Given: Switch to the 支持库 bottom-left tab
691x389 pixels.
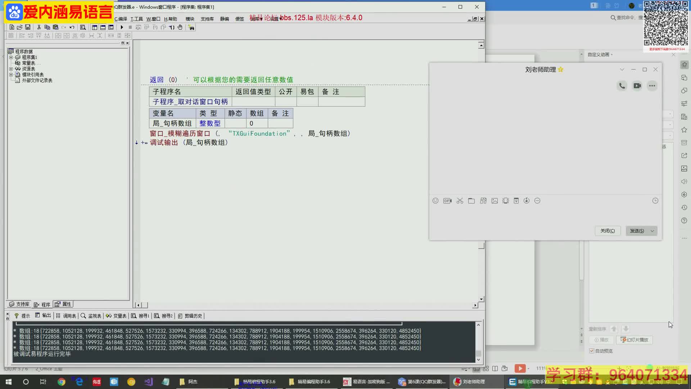Looking at the screenshot, I should [19, 304].
